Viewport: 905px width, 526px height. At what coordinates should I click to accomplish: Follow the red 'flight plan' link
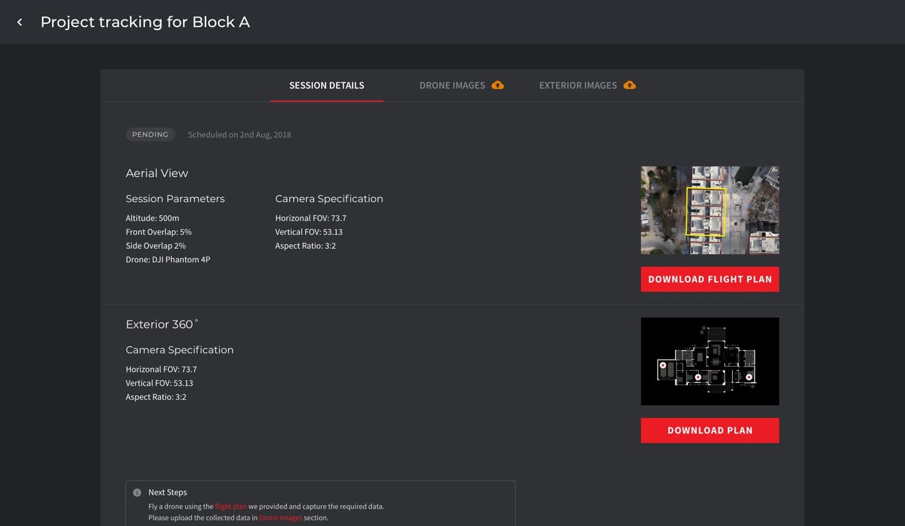pyautogui.click(x=231, y=507)
